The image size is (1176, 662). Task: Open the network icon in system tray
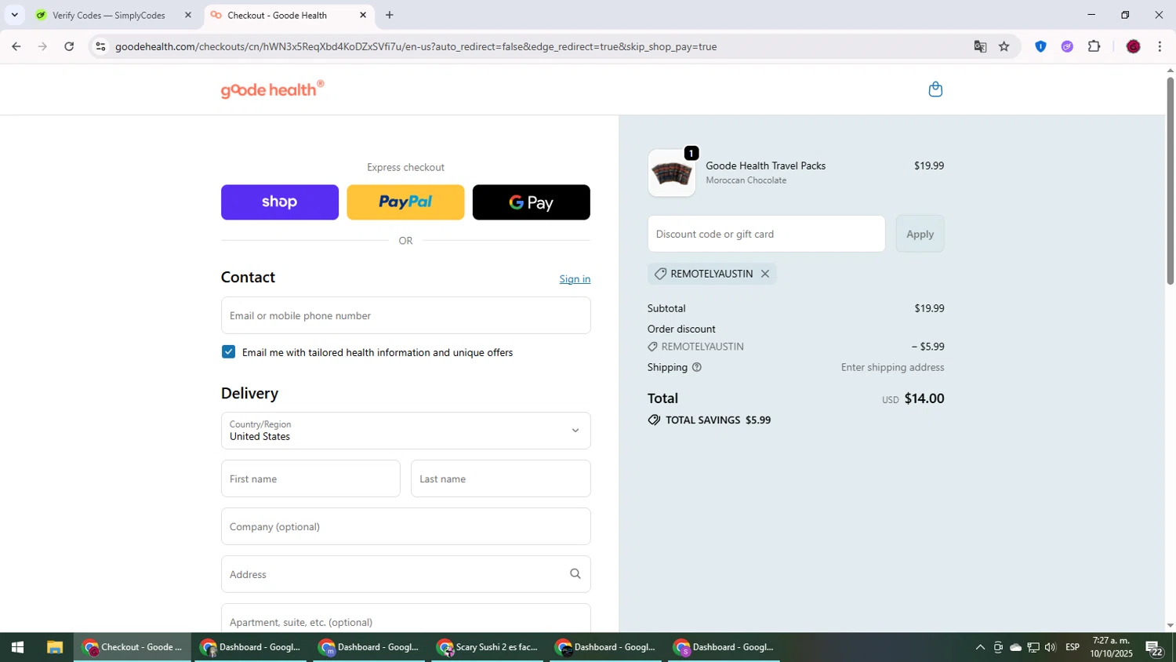pos(1033,647)
